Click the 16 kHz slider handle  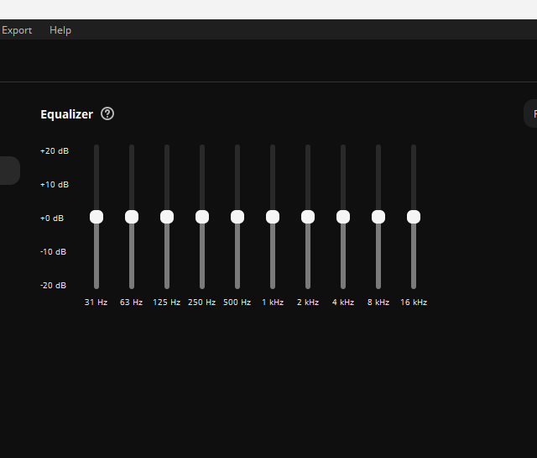(414, 217)
